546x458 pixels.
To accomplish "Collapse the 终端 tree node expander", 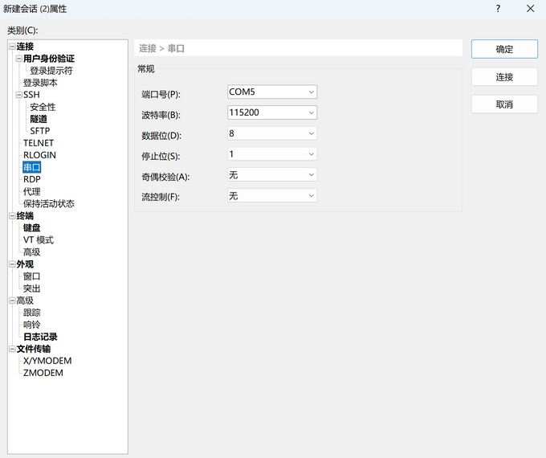I will click(12, 216).
